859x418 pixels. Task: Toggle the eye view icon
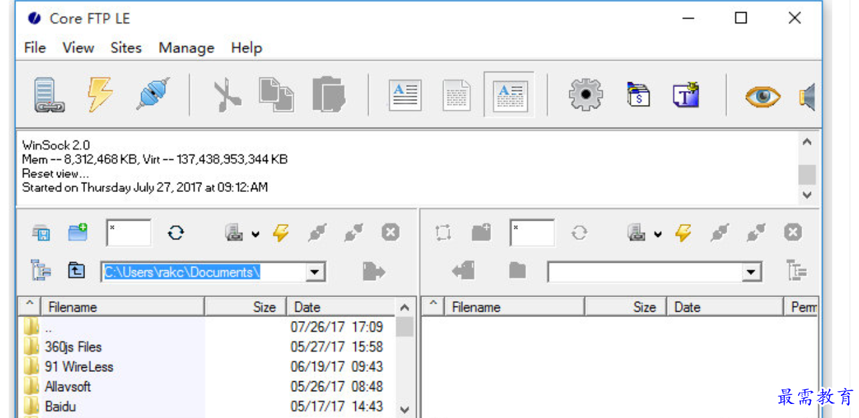coord(763,97)
